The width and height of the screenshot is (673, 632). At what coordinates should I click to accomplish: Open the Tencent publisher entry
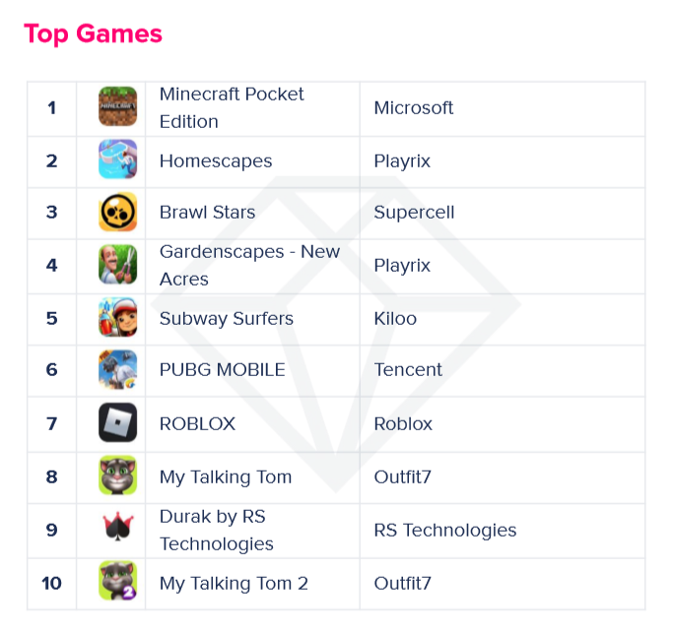(x=408, y=370)
